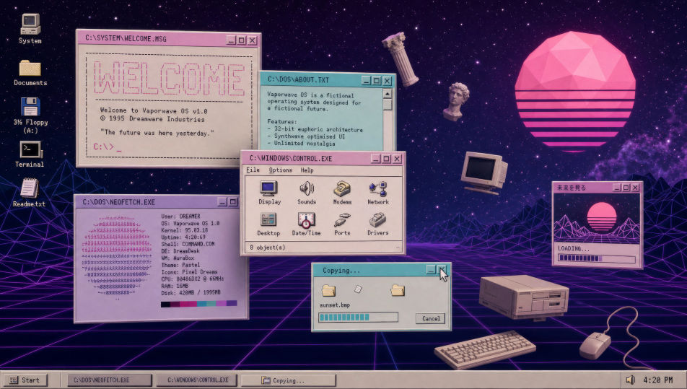
Task: Click the speaker volume icon in system tray
Action: pos(630,380)
